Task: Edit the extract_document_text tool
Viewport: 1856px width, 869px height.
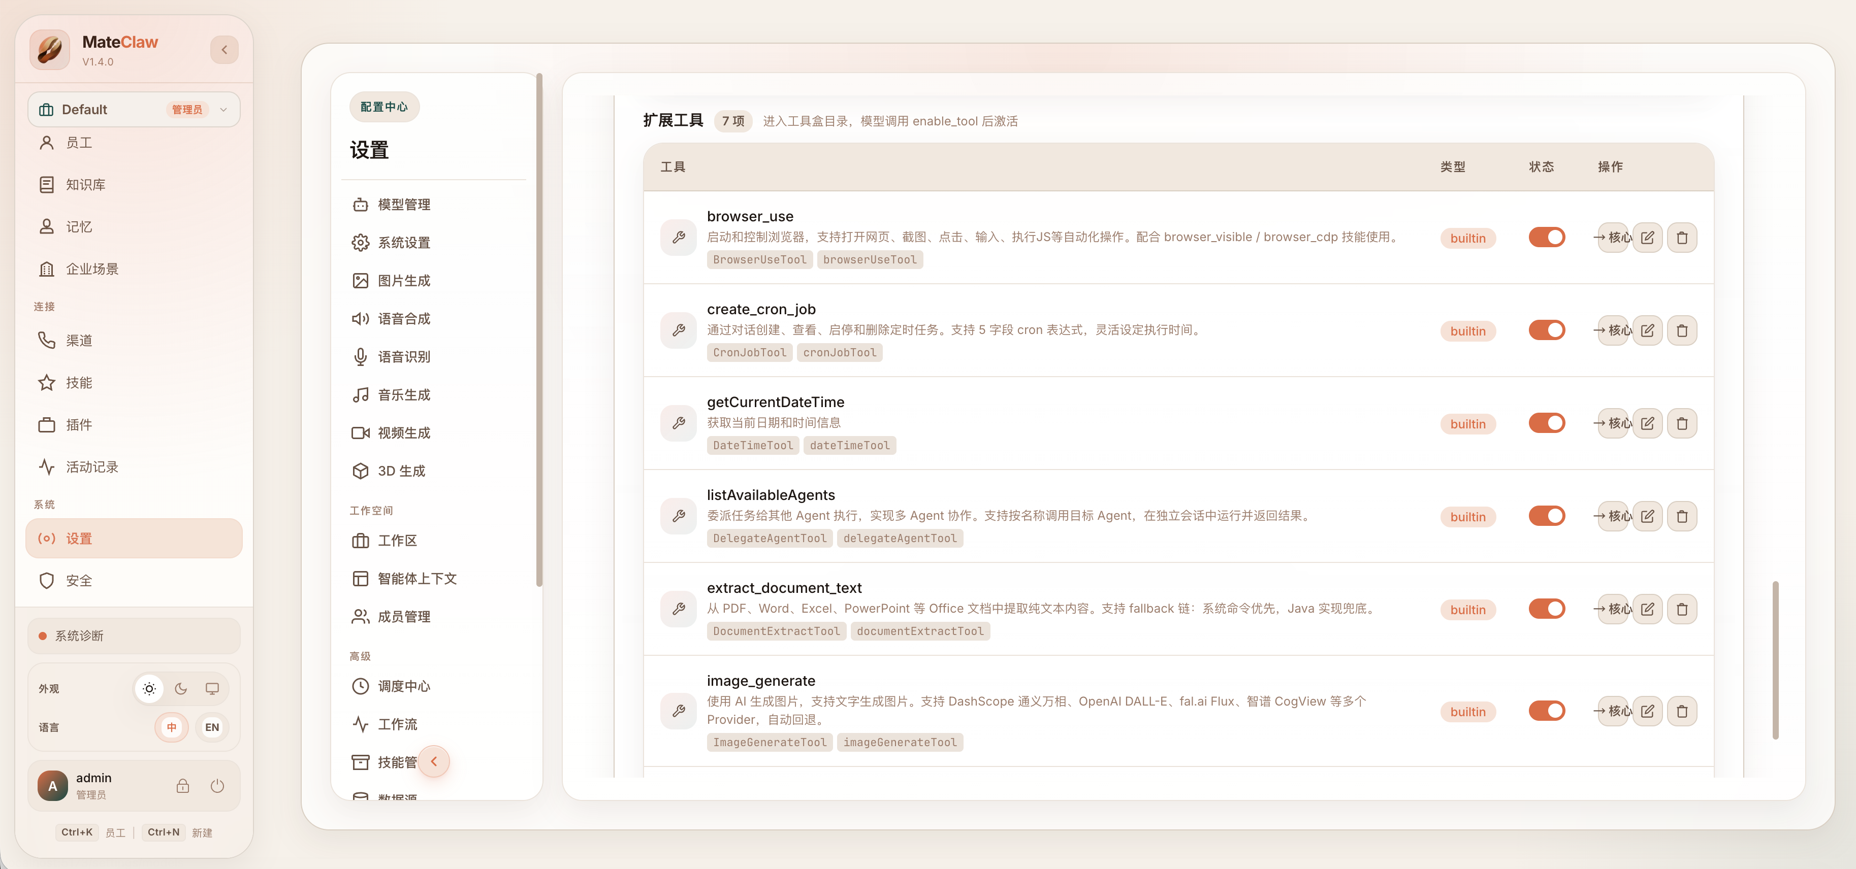Action: tap(1647, 609)
